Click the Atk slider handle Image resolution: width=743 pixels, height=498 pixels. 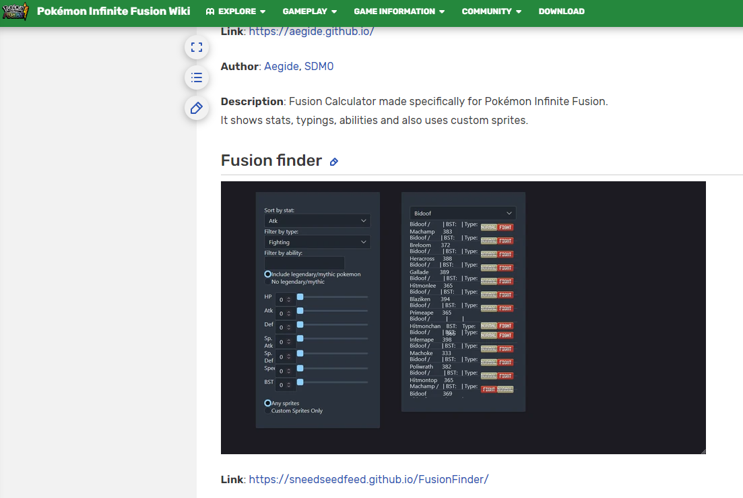[x=300, y=311]
